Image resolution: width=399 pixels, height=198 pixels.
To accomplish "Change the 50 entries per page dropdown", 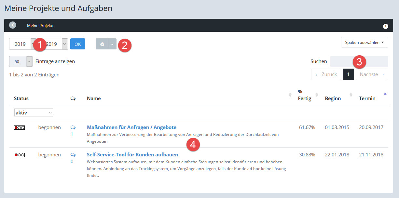I will point(21,61).
